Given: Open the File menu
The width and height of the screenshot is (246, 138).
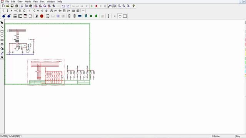Looking at the screenshot, I should pos(7,2).
